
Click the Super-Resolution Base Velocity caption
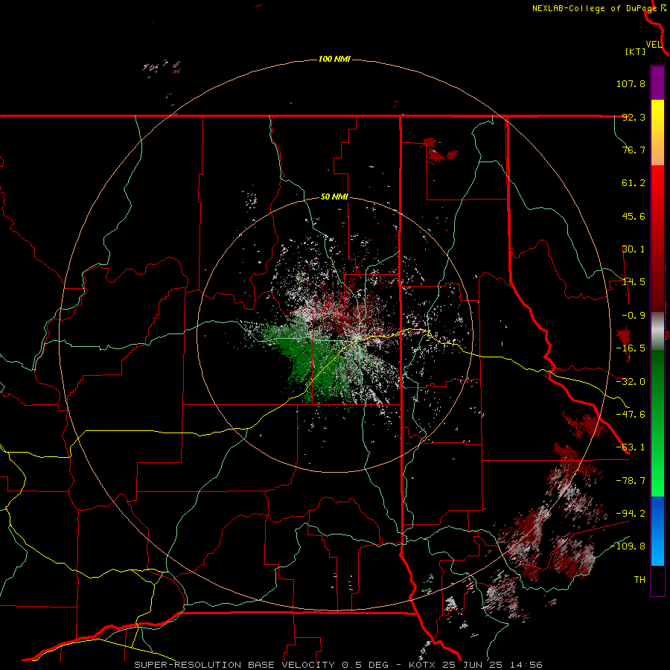coord(339,665)
